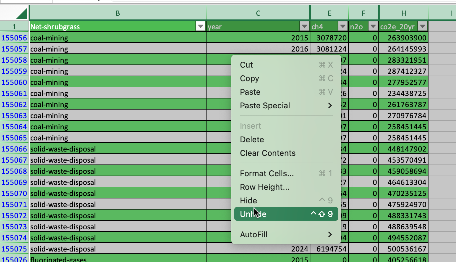Click cell with value 500536167
This screenshot has height=262, width=456.
click(403, 249)
